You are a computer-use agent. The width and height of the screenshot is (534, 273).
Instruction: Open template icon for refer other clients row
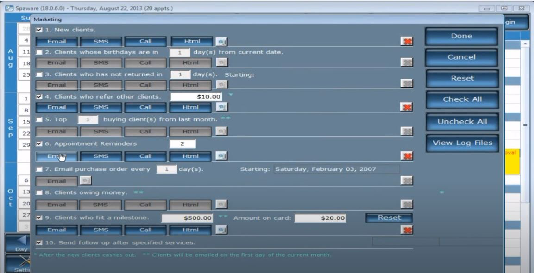pyautogui.click(x=222, y=107)
